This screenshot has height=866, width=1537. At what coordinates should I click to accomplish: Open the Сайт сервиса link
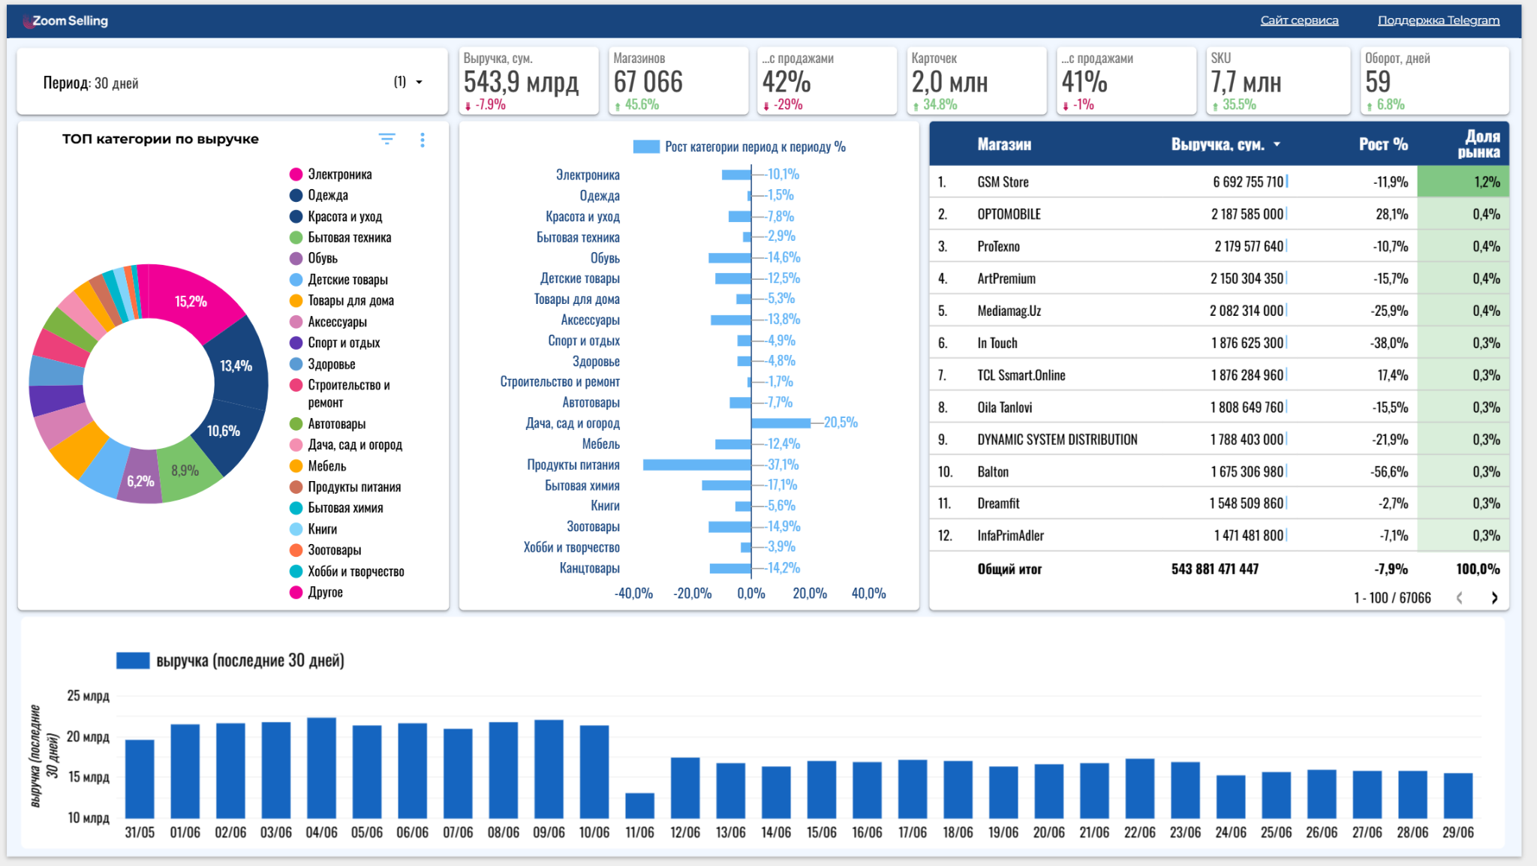coord(1299,20)
